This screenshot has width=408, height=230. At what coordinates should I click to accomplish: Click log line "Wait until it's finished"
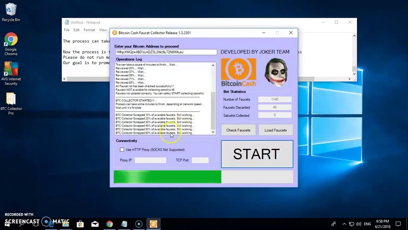[128, 108]
